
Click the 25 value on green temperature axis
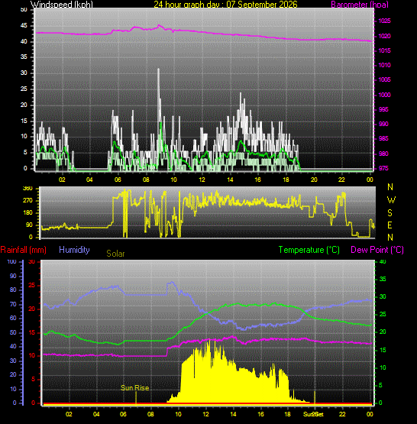click(x=383, y=314)
